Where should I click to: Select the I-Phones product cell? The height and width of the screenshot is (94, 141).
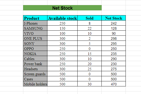coord(35,23)
